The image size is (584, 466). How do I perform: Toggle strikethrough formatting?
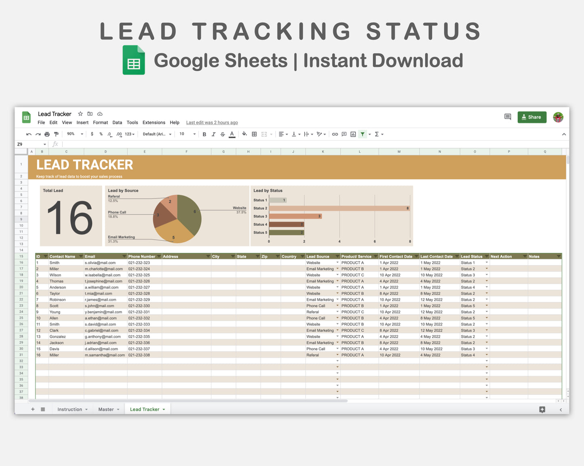click(221, 134)
